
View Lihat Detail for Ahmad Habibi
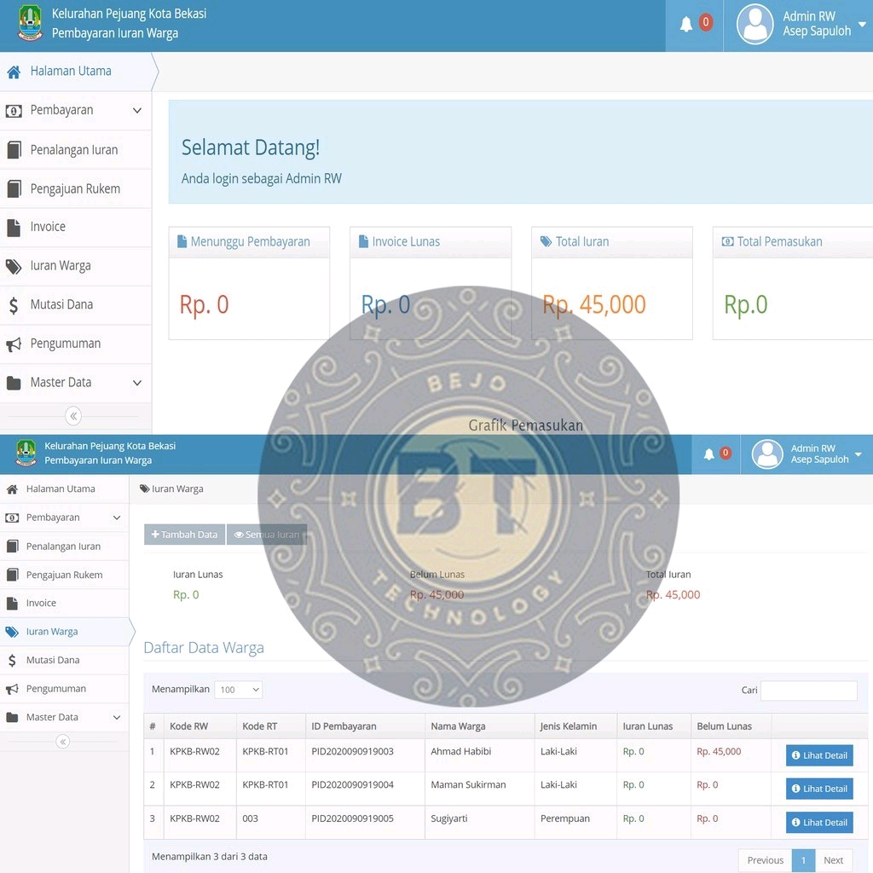click(818, 755)
